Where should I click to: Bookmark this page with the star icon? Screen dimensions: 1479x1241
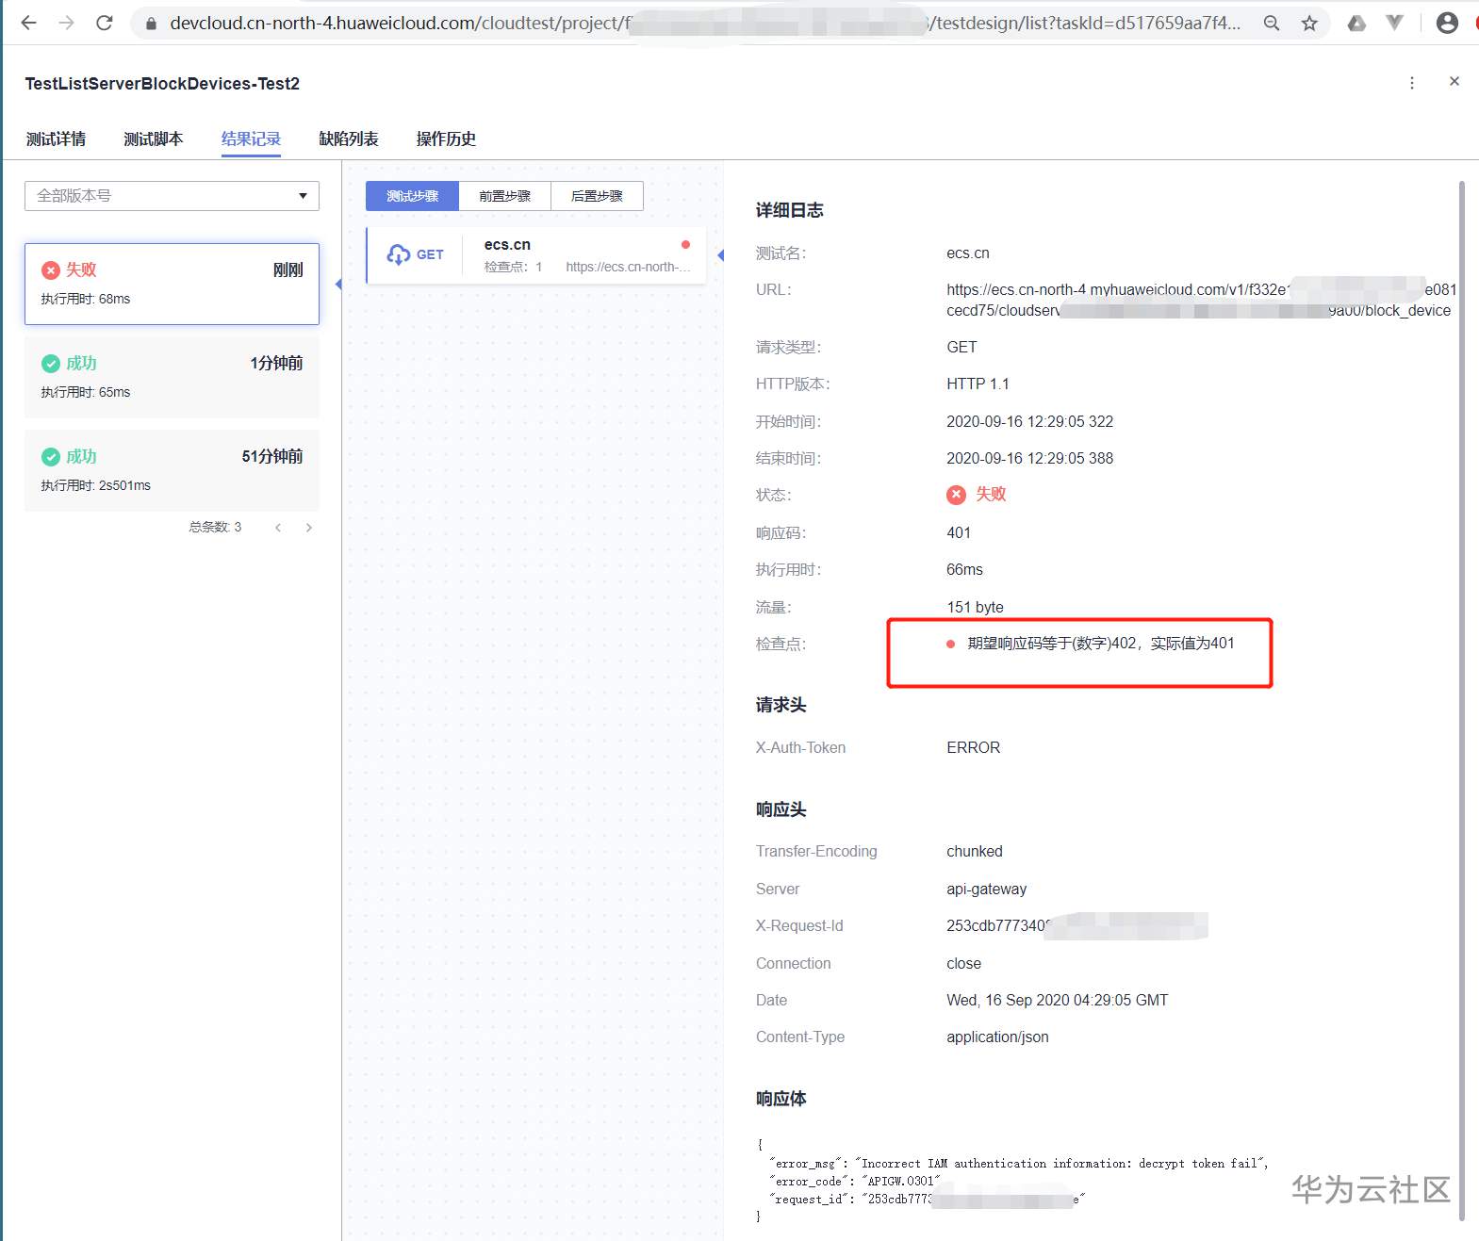1309,24
